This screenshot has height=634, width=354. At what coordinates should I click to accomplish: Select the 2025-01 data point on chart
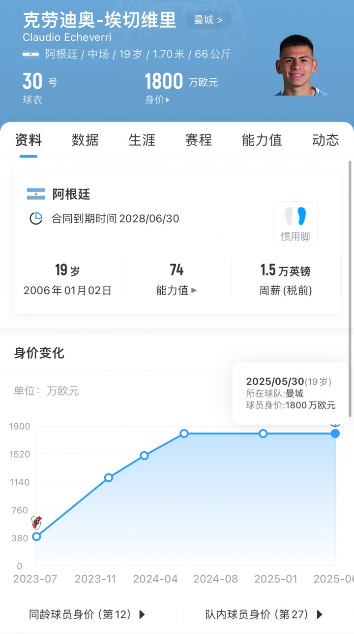coord(263,434)
